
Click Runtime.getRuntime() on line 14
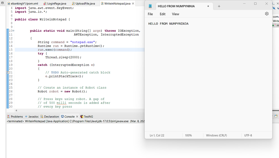[x=84, y=46]
